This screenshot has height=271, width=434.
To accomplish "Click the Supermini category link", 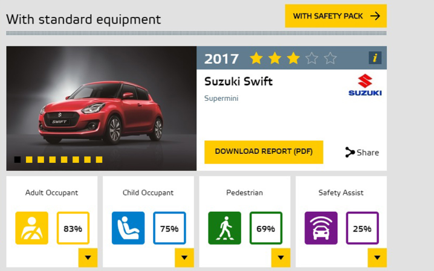I will [221, 98].
